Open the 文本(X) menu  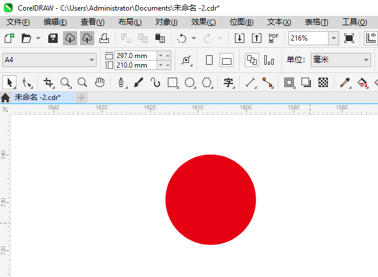(x=279, y=22)
